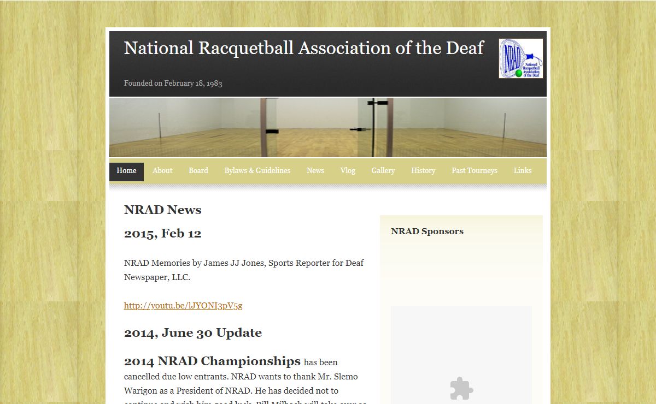Click the '2014 NRAD Championships' text

pyautogui.click(x=212, y=361)
